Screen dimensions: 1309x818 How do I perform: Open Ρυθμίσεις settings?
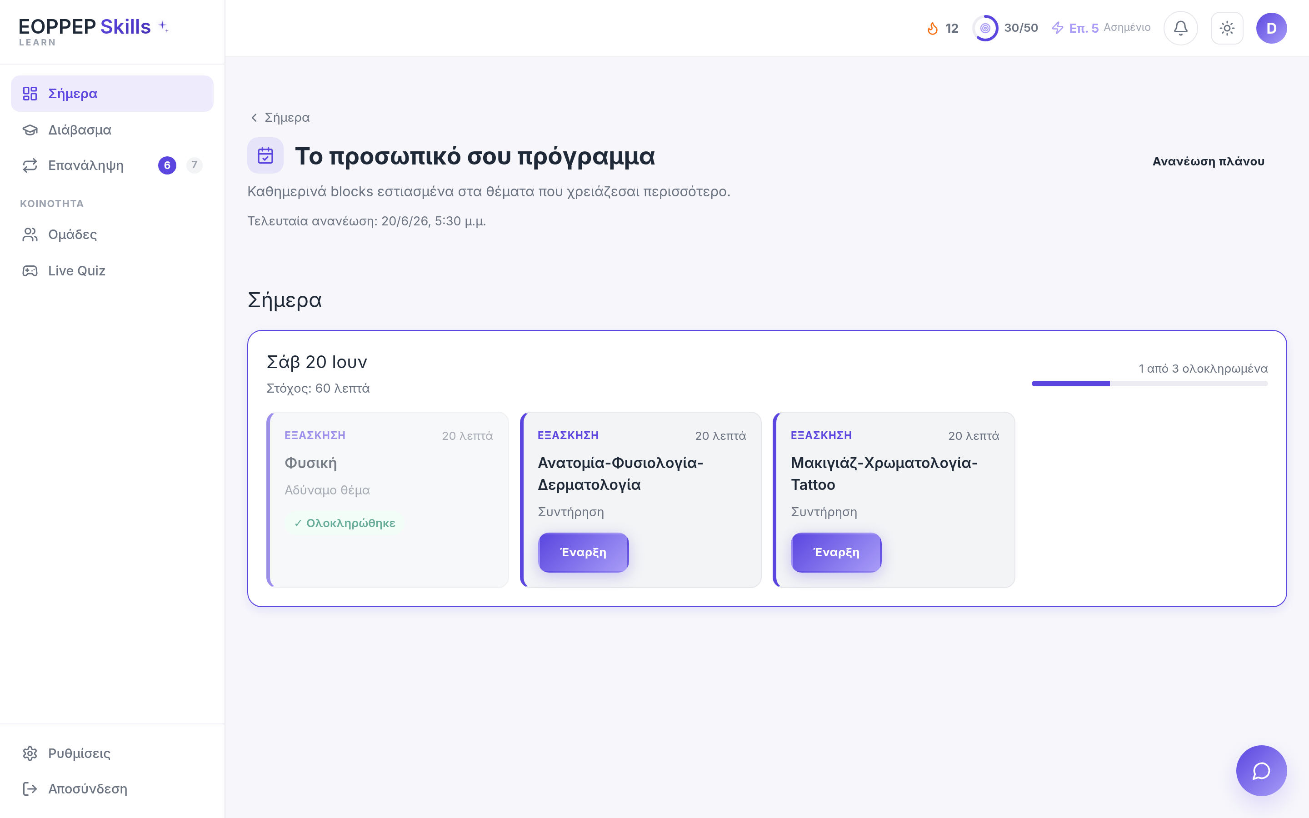pos(112,753)
